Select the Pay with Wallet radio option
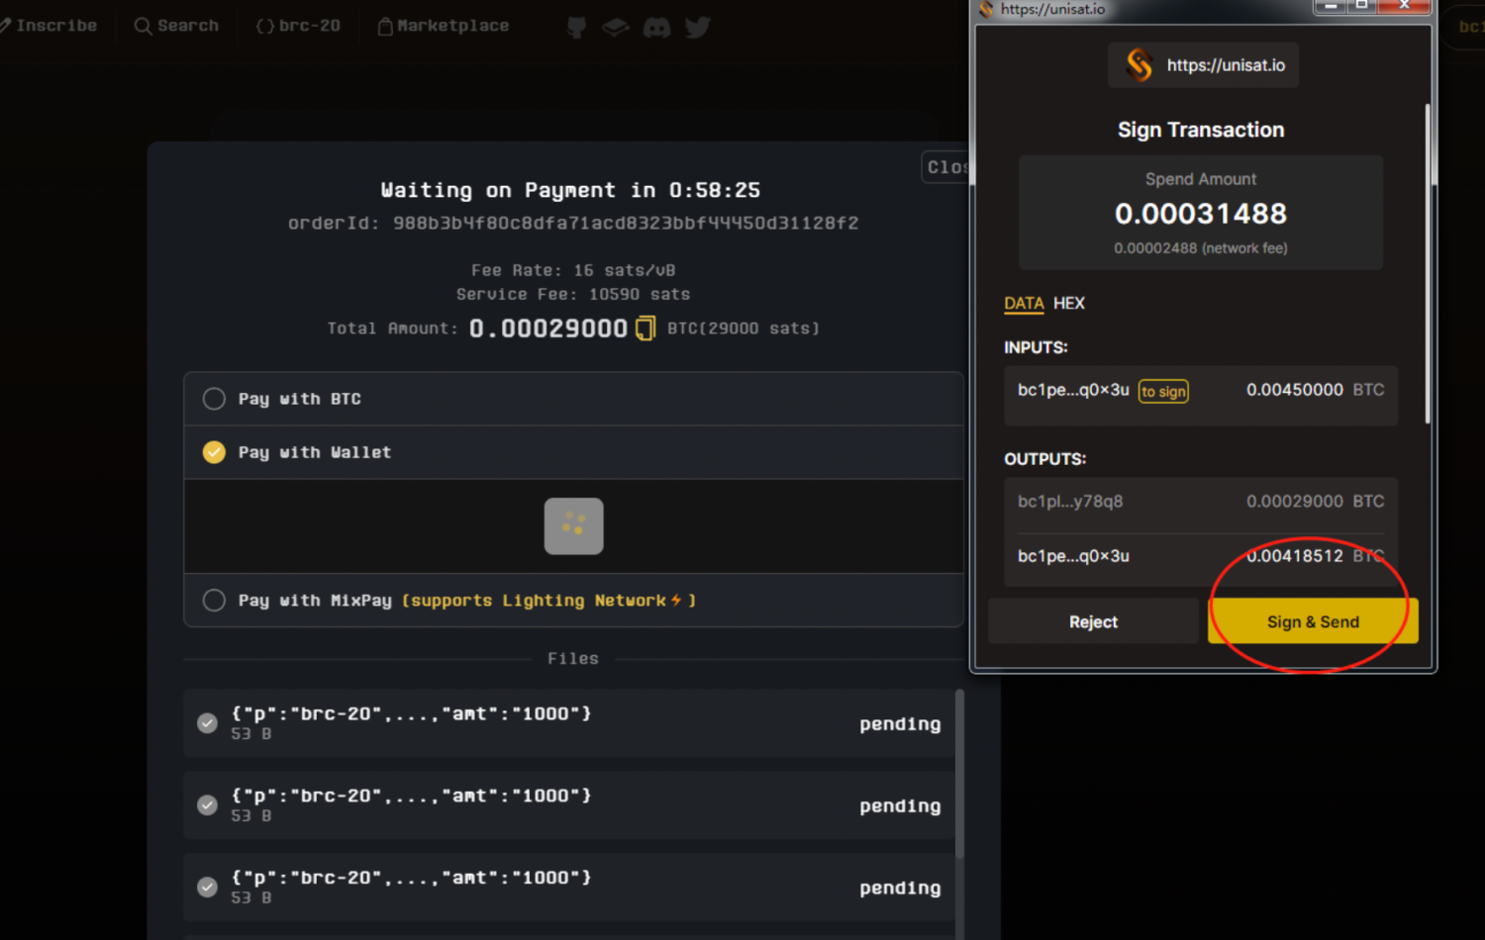The width and height of the screenshot is (1485, 940). (x=214, y=452)
